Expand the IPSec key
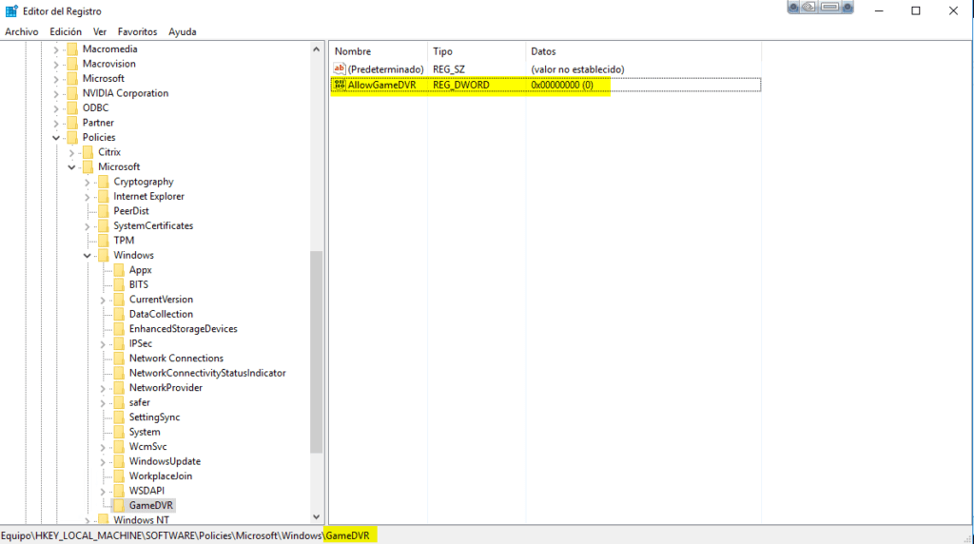The width and height of the screenshot is (974, 544). (103, 344)
